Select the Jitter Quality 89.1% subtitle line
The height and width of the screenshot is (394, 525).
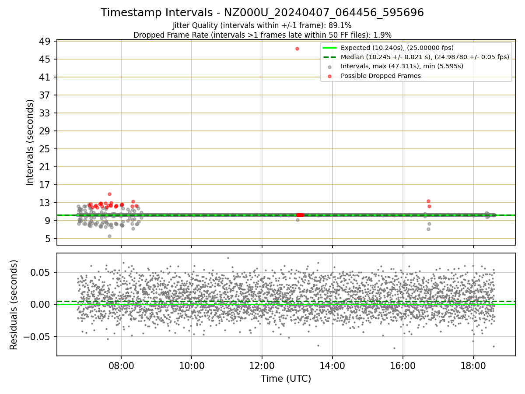tap(262, 26)
